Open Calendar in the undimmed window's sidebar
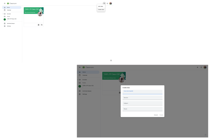The height and width of the screenshot is (140, 210). tap(9, 10)
